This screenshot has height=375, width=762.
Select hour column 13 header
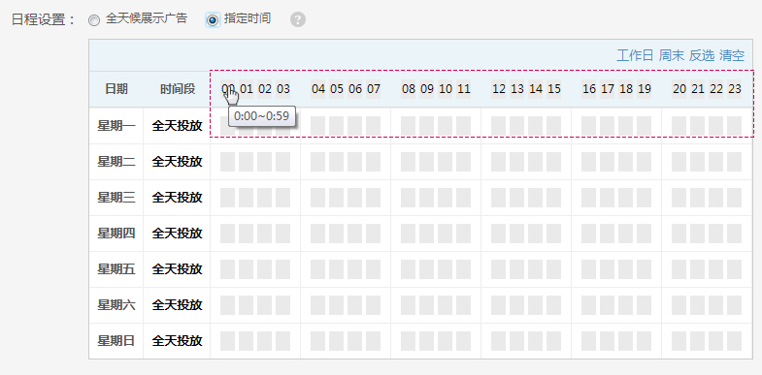pyautogui.click(x=517, y=89)
